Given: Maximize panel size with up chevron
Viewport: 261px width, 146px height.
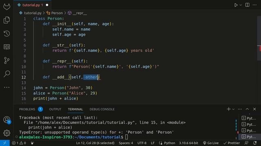Looking at the screenshot, I should click(247, 109).
